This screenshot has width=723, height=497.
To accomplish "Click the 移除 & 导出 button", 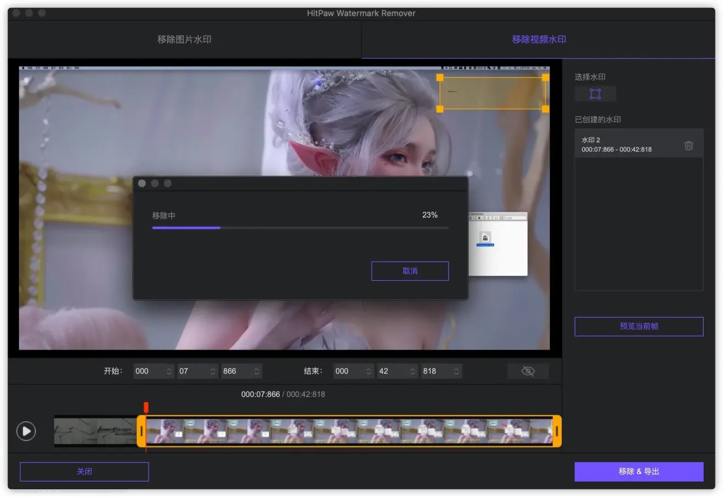I will 639,471.
